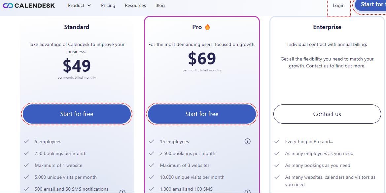
Task: Open the Pricing page
Action: click(108, 5)
